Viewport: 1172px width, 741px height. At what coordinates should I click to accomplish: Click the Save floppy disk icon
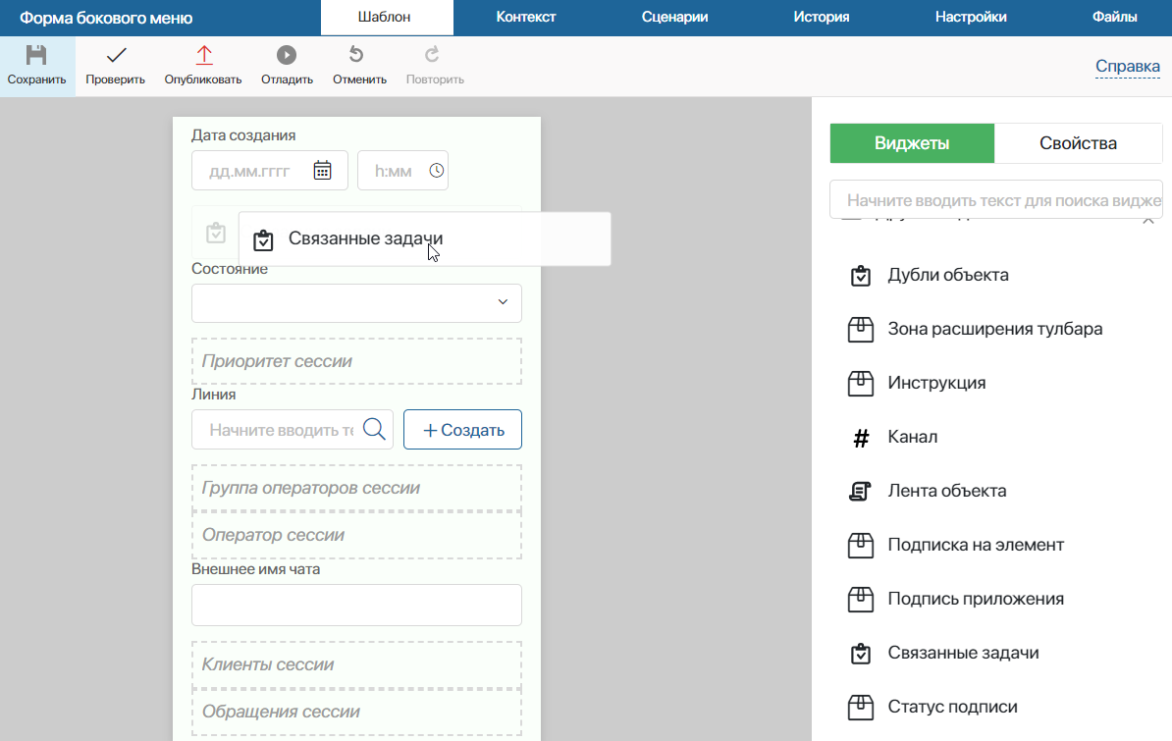pyautogui.click(x=36, y=56)
